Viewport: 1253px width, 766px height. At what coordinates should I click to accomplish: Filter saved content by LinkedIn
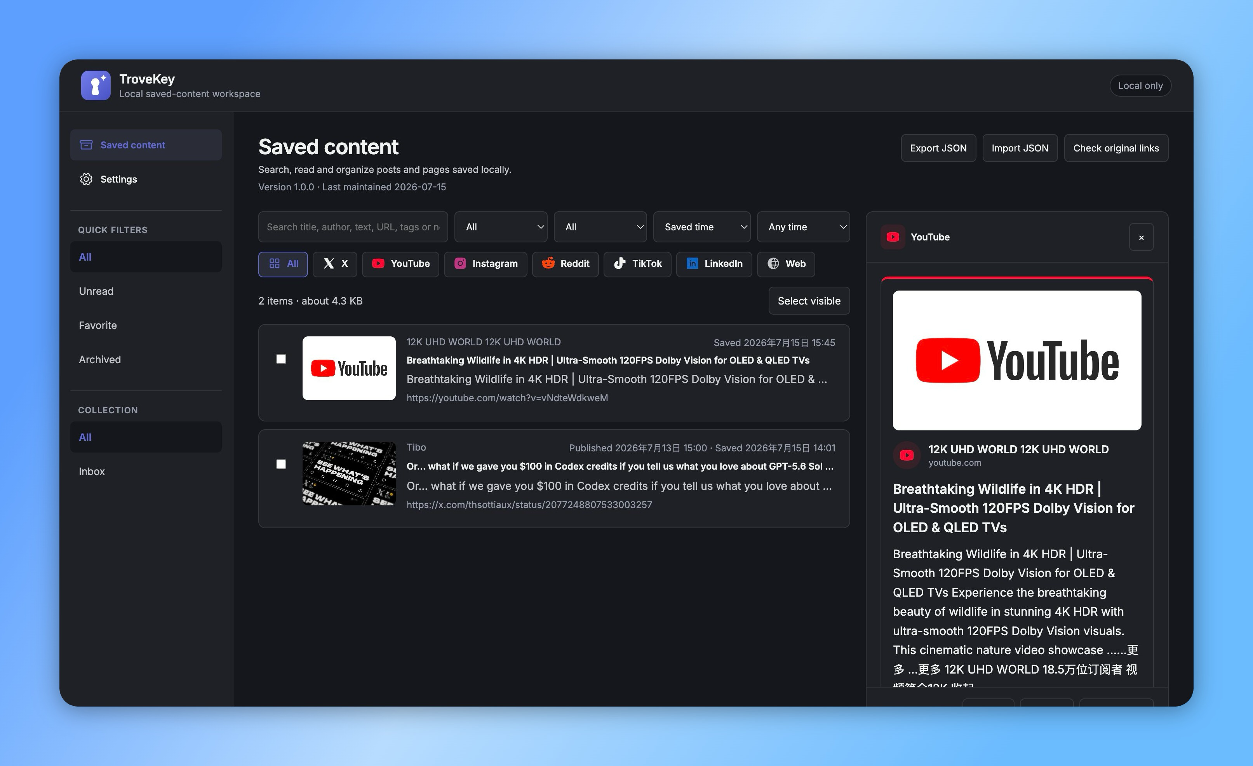715,264
